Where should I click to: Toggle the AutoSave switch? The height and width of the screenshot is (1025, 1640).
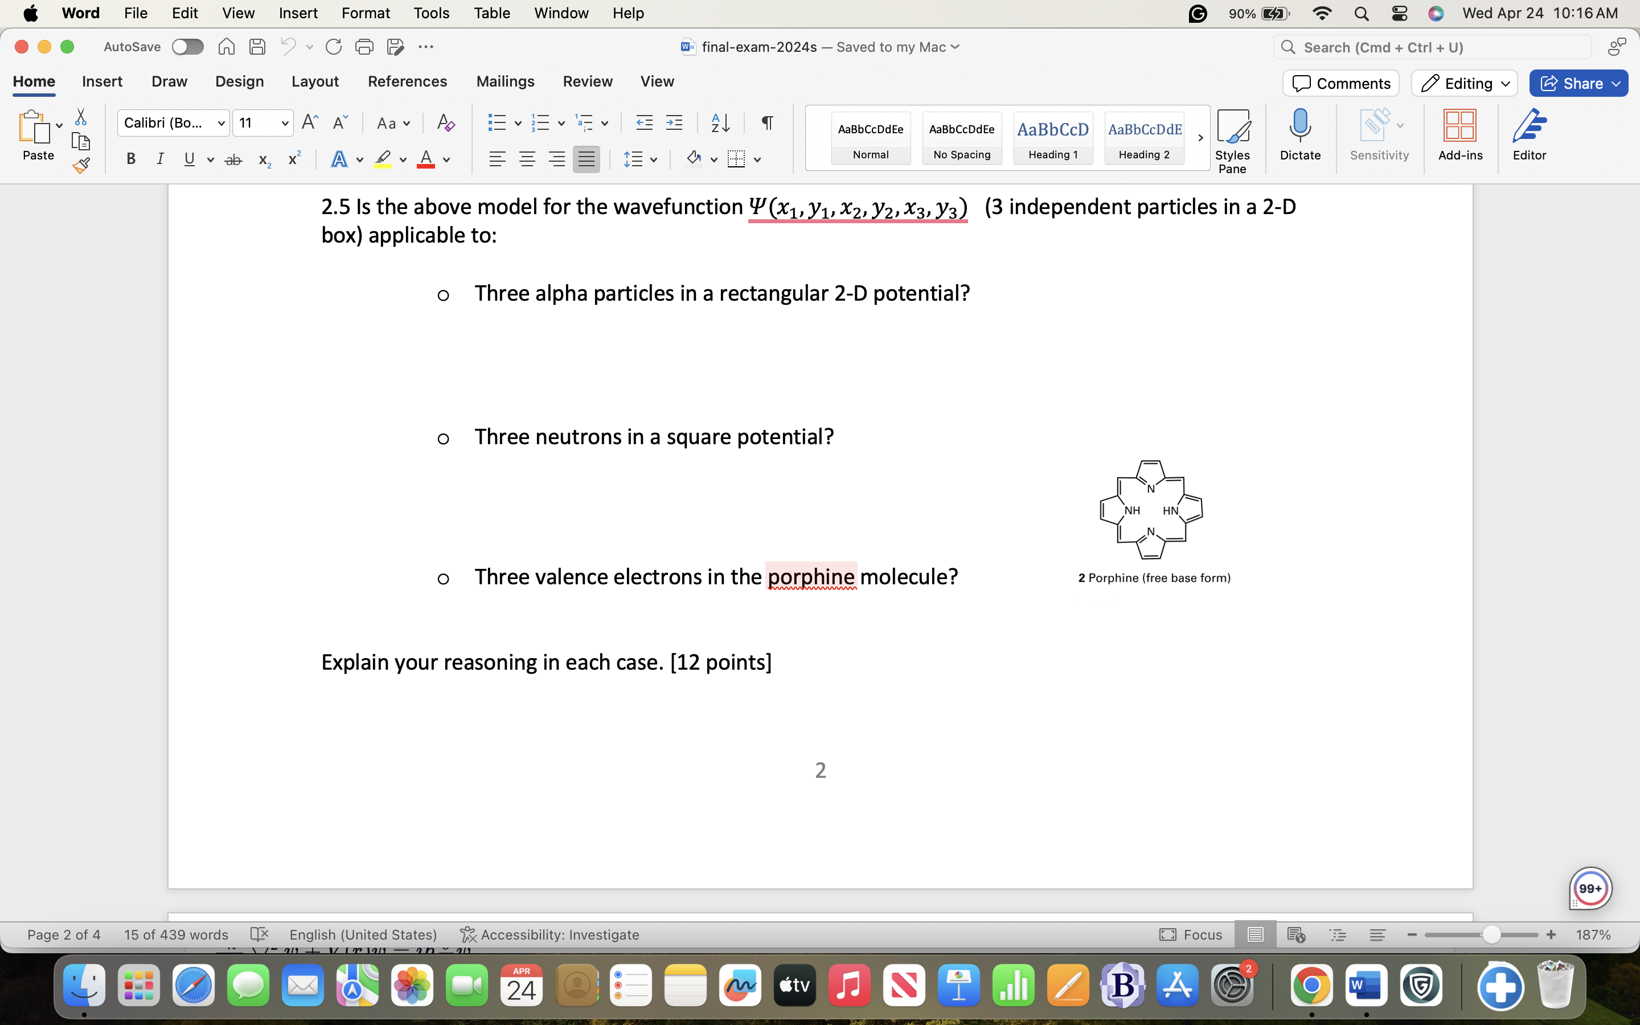[x=187, y=47]
